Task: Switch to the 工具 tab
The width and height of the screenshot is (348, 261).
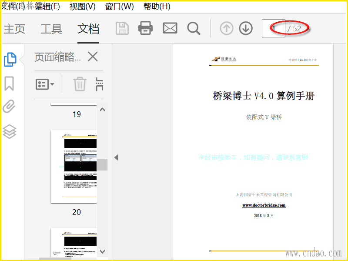Action: (51, 29)
